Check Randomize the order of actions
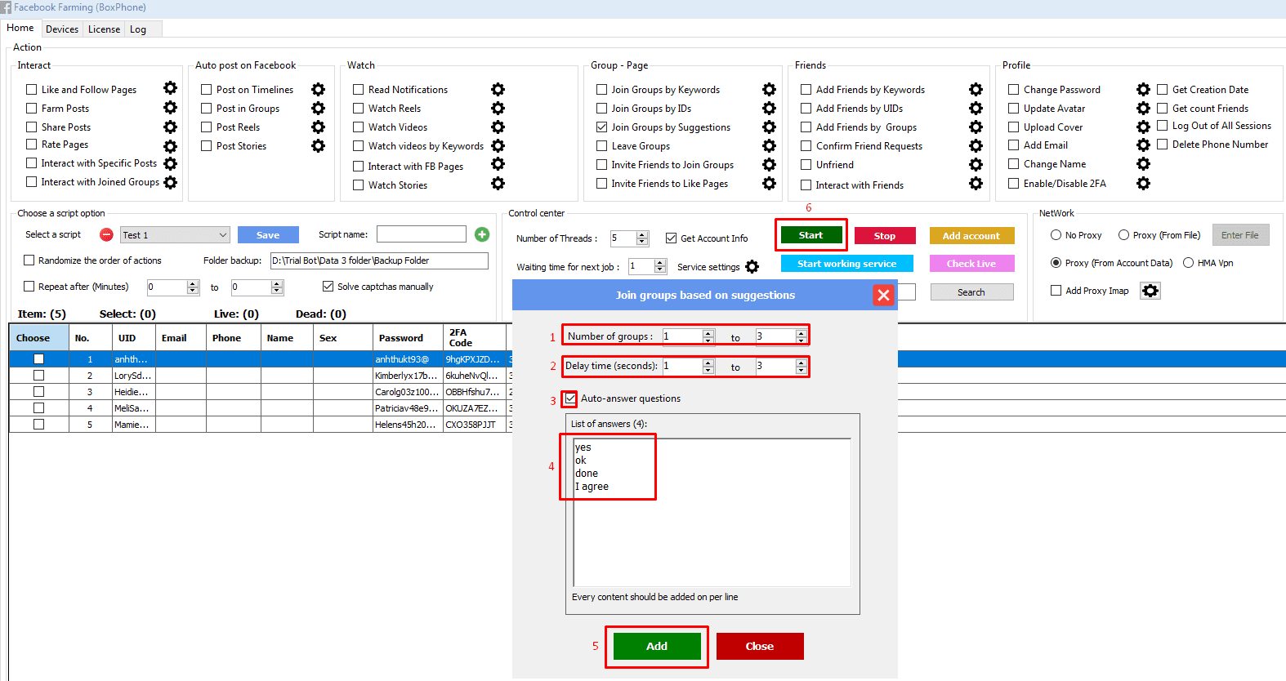Viewport: 1286px width, 681px height. (x=29, y=260)
